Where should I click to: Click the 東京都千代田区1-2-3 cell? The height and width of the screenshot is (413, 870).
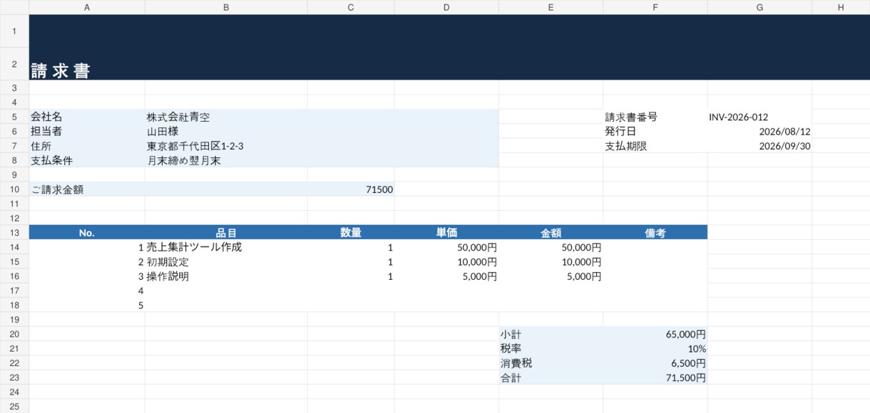(x=226, y=146)
